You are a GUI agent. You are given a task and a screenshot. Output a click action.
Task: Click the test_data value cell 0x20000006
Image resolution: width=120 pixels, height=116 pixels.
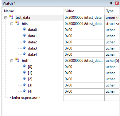[x=84, y=18]
